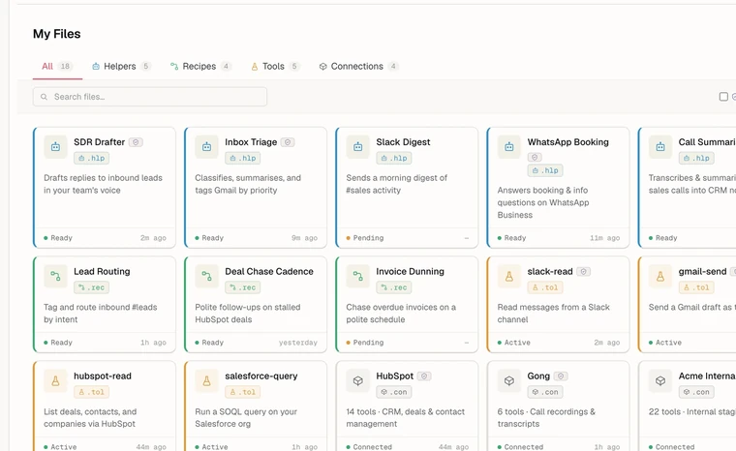Click the Invoice Dunning recipe icon

357,276
